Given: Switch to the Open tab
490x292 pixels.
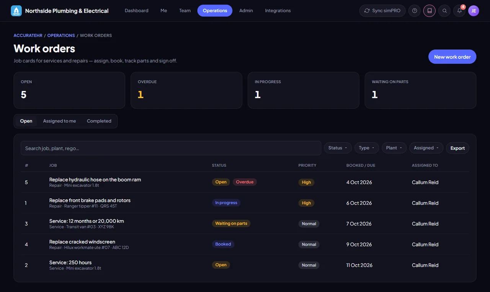Looking at the screenshot, I should coord(26,121).
